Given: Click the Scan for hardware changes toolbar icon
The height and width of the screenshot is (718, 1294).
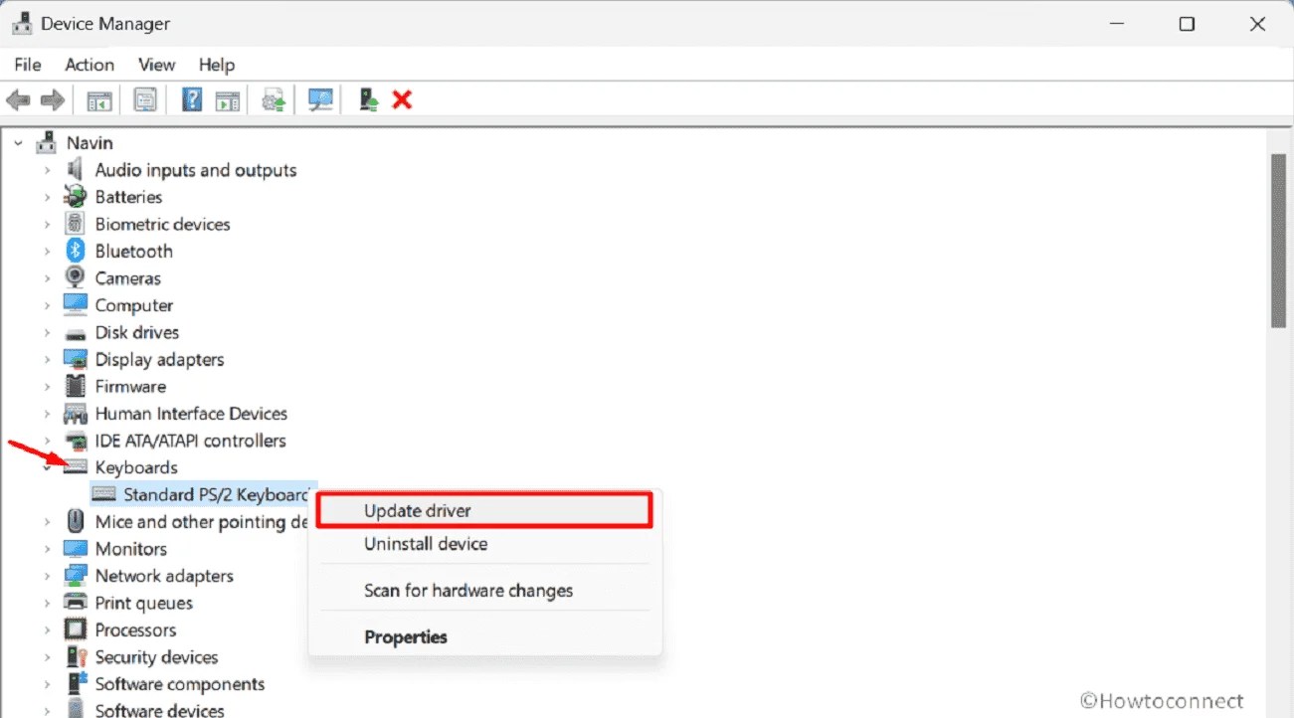Looking at the screenshot, I should (x=319, y=99).
